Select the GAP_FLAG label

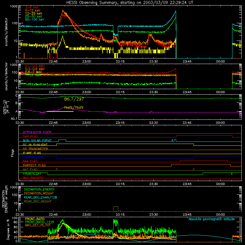point(30,136)
